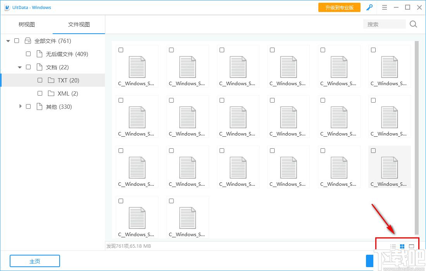The height and width of the screenshot is (271, 426).
Task: Click the file icon beside 其他 (330)
Action: (40, 106)
